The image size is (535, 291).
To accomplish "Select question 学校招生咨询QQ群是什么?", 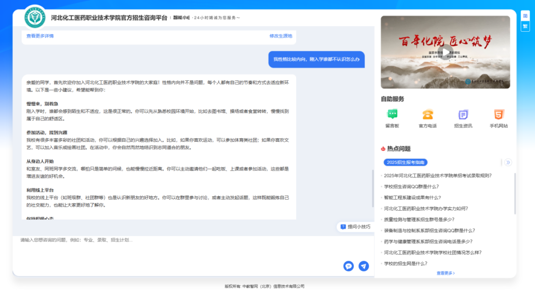I will tap(411, 186).
